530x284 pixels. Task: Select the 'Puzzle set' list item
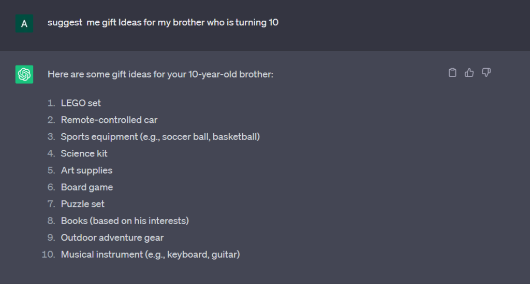click(83, 204)
